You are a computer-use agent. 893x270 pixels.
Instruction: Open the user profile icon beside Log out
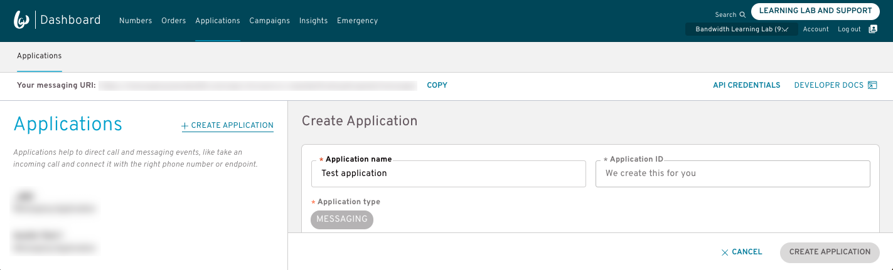click(x=873, y=29)
